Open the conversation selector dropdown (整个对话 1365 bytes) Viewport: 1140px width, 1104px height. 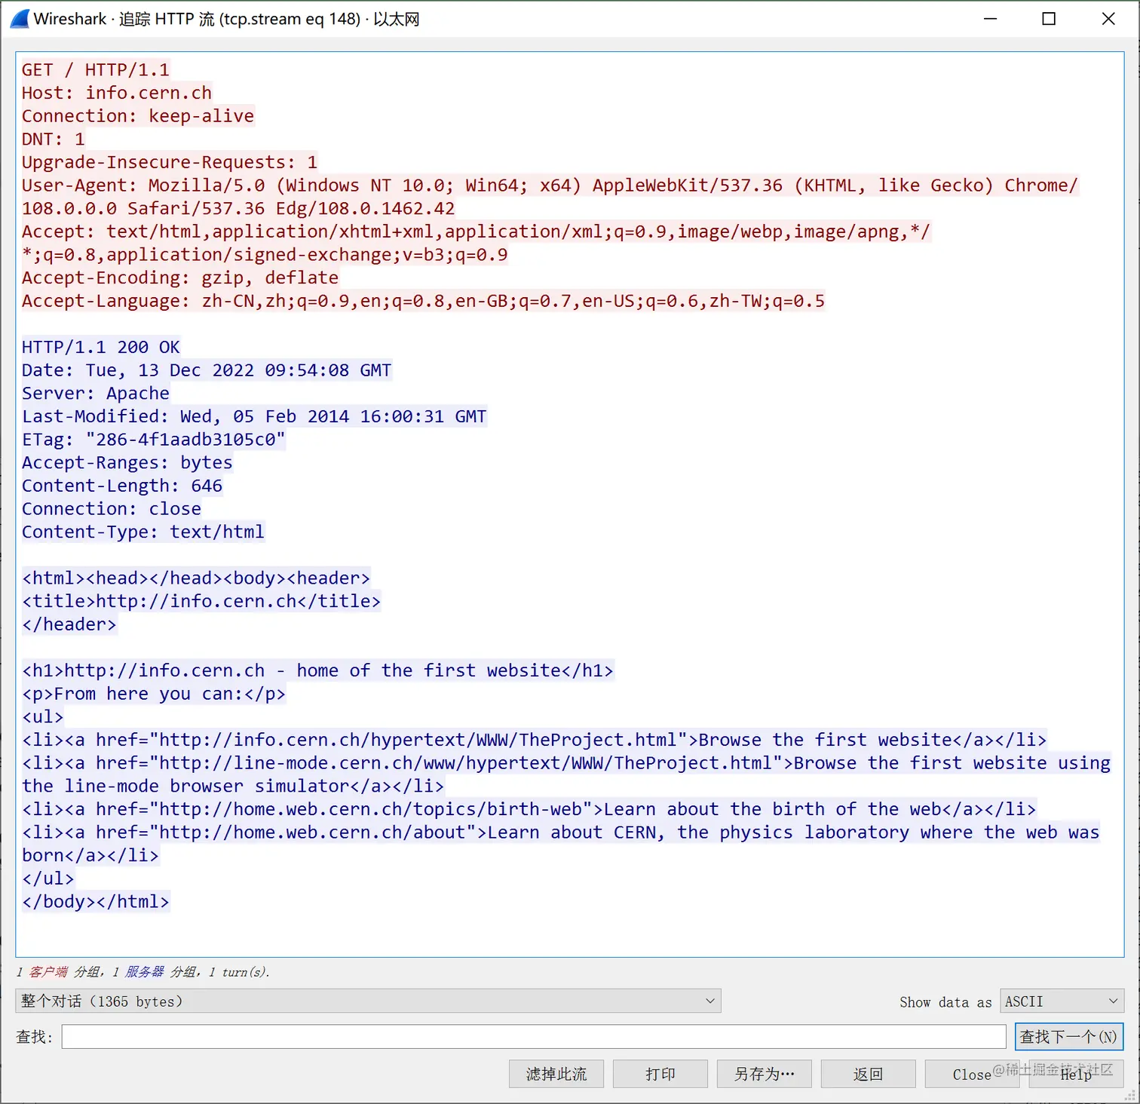pyautogui.click(x=368, y=1001)
